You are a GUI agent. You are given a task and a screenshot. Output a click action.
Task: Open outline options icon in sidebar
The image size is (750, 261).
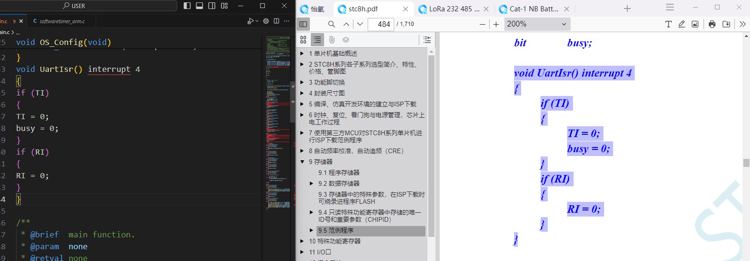427,40
